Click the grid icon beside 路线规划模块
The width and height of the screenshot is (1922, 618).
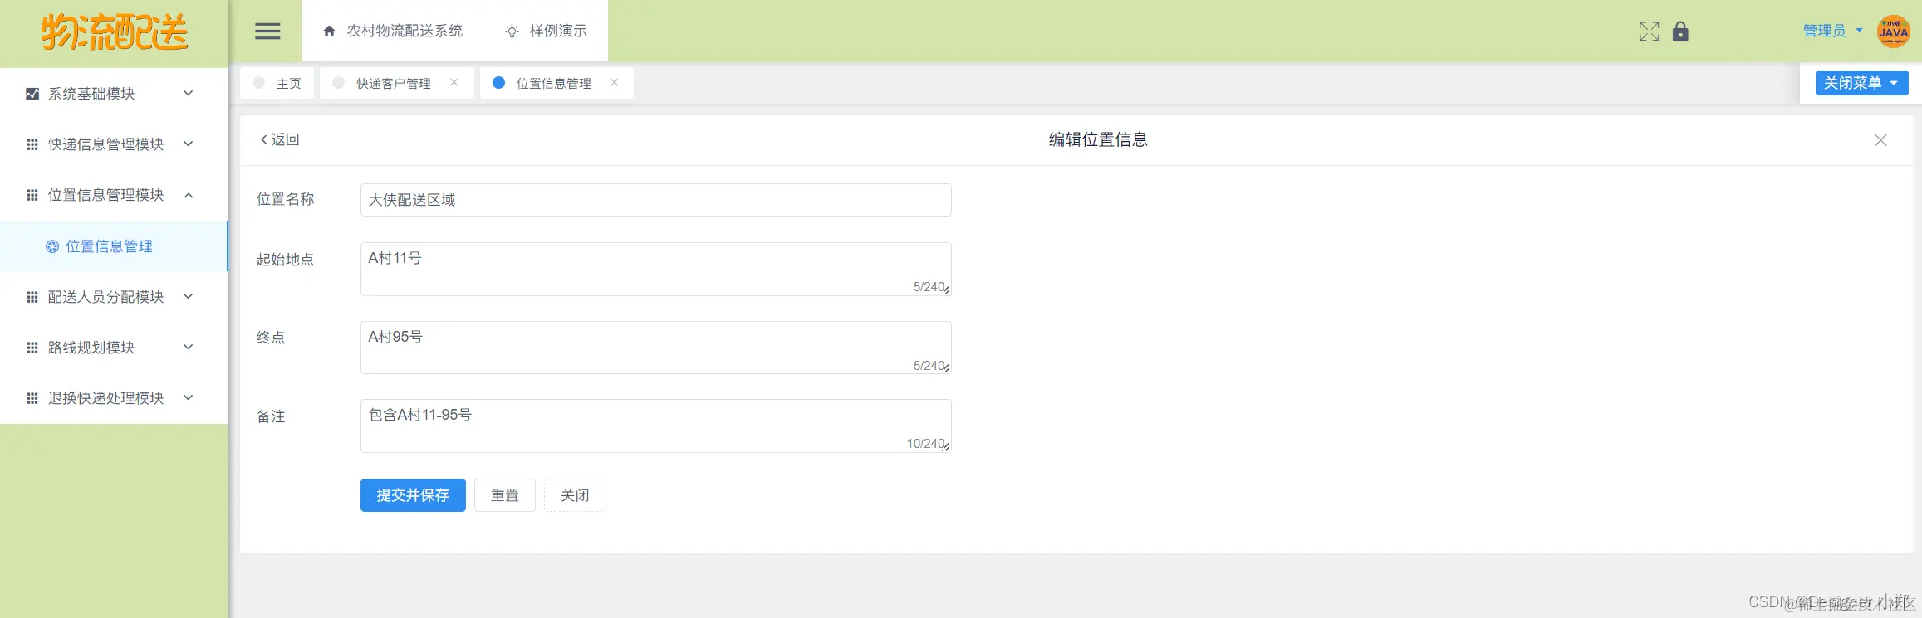coord(32,348)
